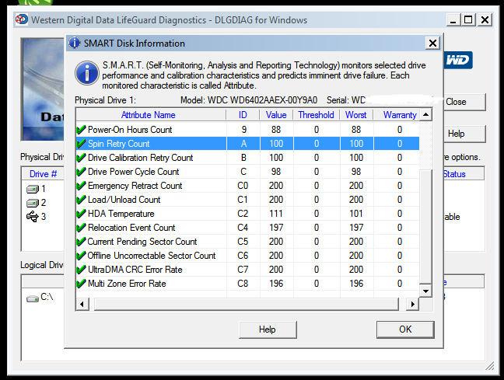504x380 pixels.
Task: Click HDA Temperature value 111 cell
Action: pyautogui.click(x=276, y=214)
